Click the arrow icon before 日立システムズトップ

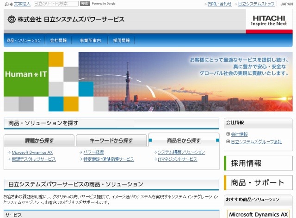[236, 4]
